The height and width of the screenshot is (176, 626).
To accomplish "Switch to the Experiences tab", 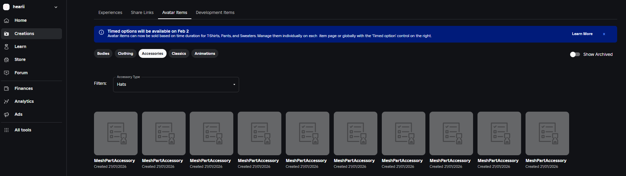I will coord(110,13).
